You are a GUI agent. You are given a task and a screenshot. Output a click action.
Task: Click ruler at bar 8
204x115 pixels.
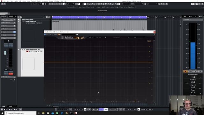[x=113, y=17]
